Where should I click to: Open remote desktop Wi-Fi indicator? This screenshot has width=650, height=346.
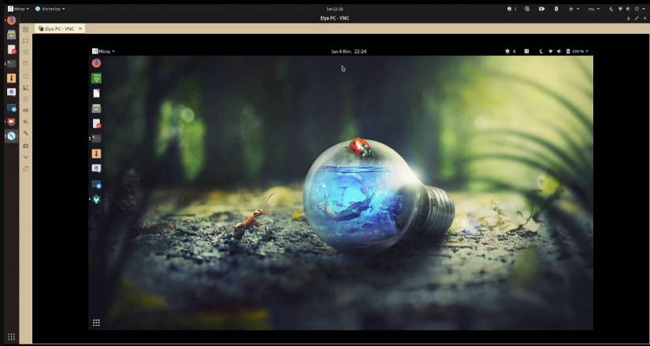pyautogui.click(x=551, y=51)
